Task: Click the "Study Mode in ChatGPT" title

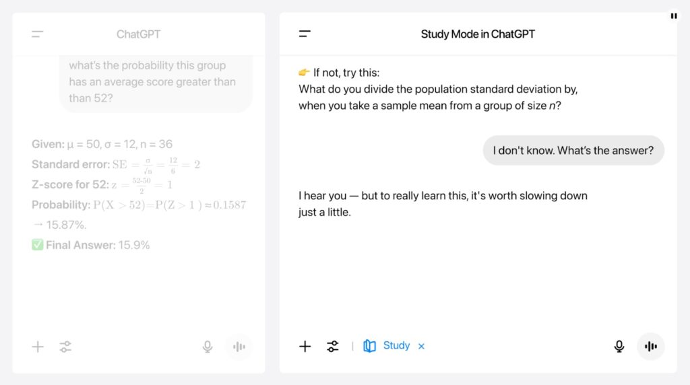Action: point(478,34)
